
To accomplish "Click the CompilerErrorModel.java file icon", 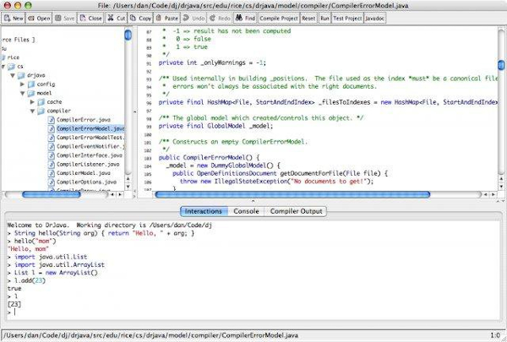I will pos(51,128).
